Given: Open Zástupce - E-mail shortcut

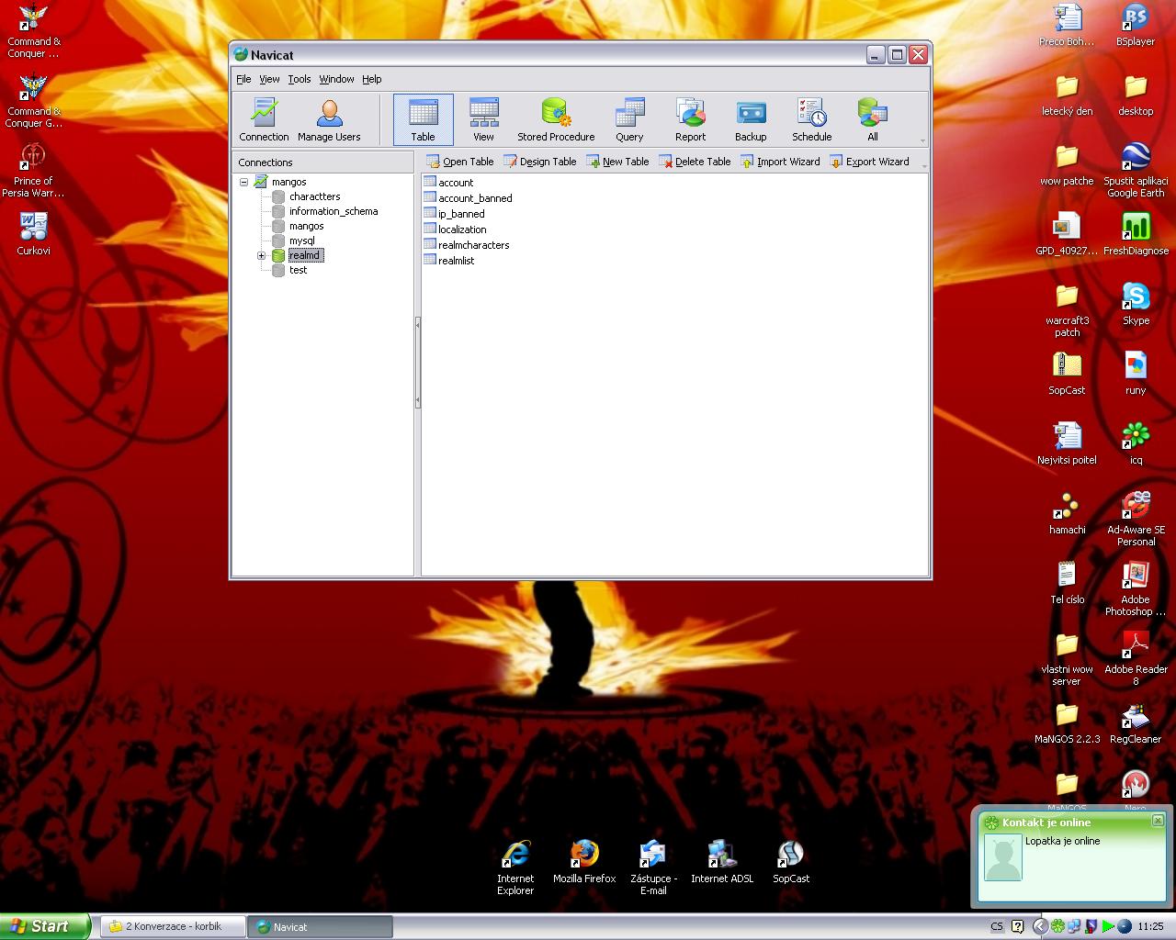Looking at the screenshot, I should tap(653, 867).
